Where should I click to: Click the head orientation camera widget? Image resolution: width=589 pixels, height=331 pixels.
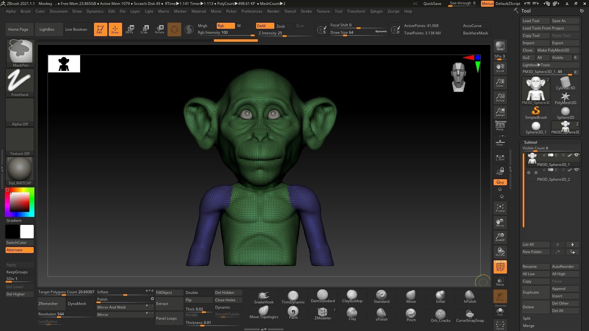click(x=459, y=77)
